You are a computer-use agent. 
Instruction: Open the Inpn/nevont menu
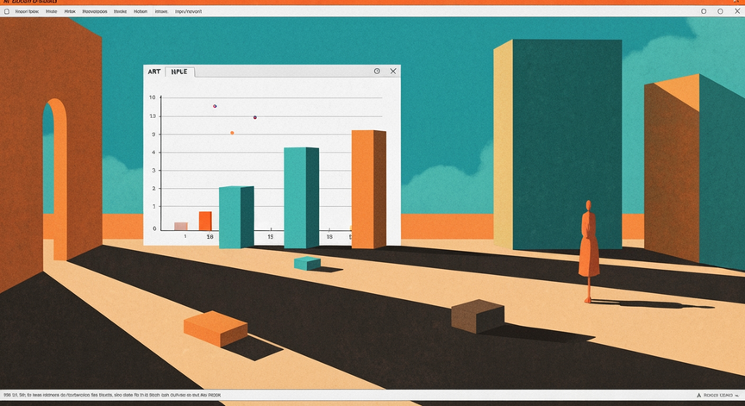tap(188, 11)
